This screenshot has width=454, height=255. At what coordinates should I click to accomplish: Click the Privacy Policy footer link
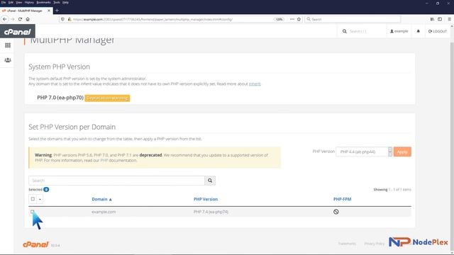(374, 244)
